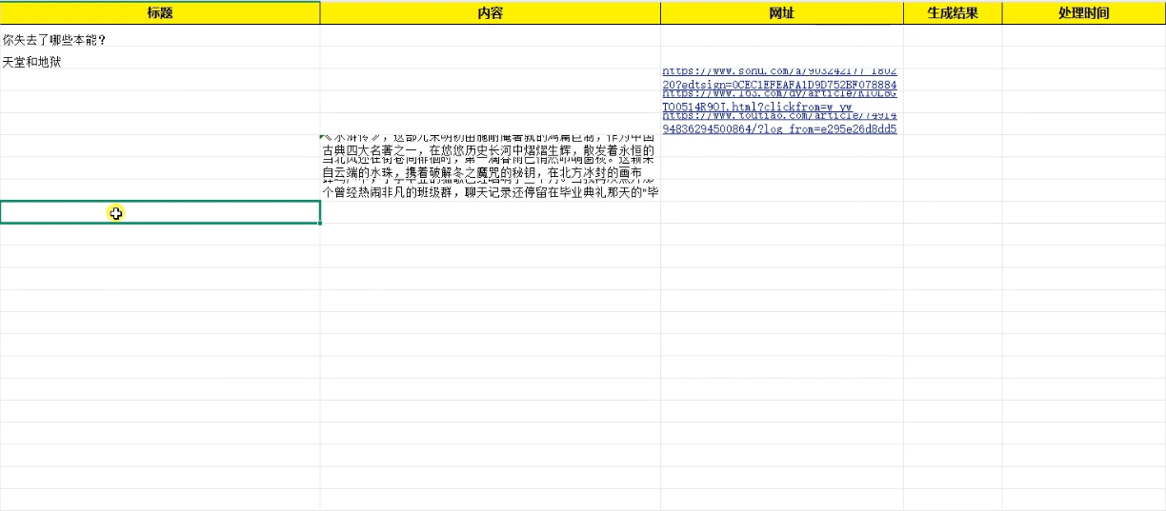Select the 网址 header cell
Screen dimensions: 1166x511
tap(781, 13)
